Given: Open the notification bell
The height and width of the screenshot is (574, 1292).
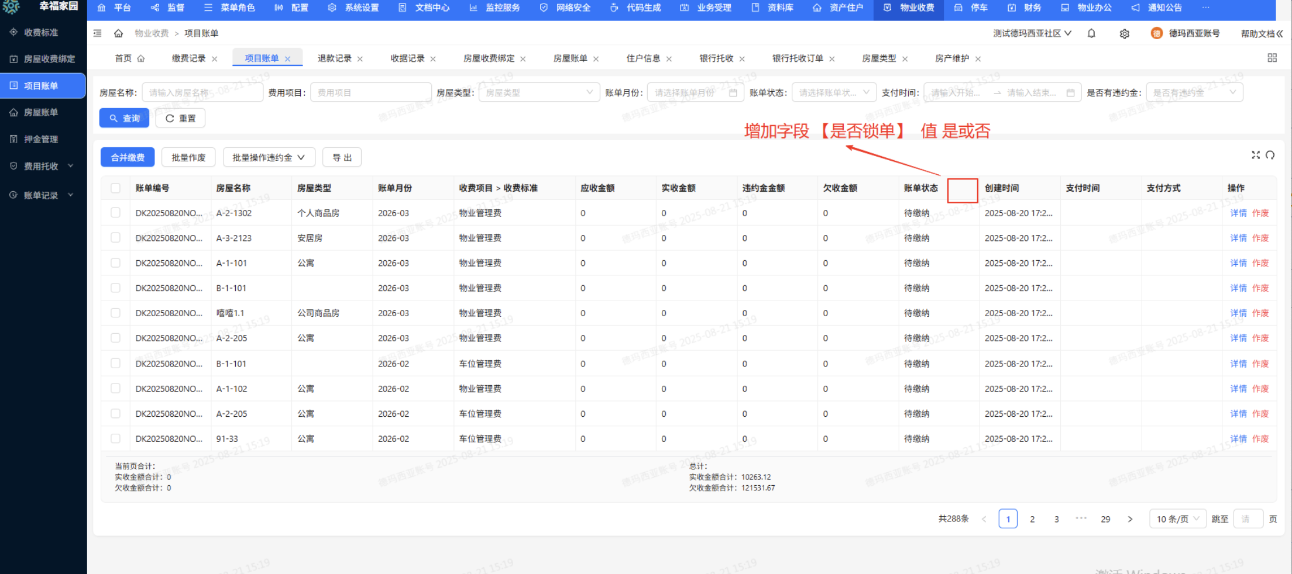Looking at the screenshot, I should pyautogui.click(x=1091, y=33).
